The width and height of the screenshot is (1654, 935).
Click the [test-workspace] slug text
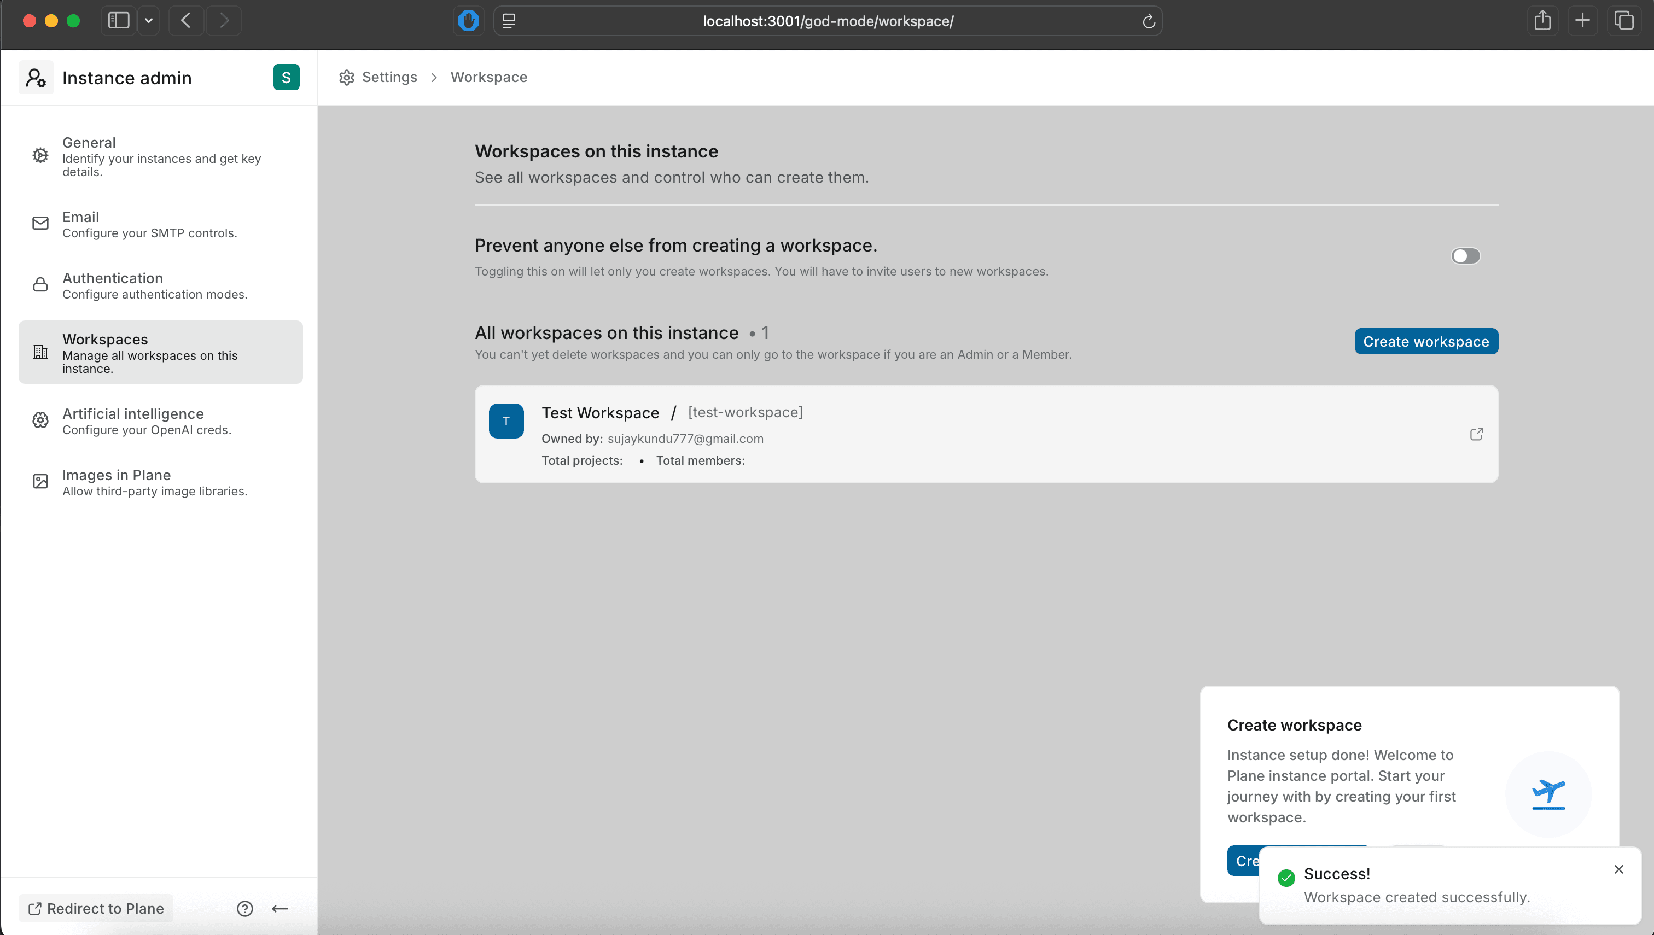coord(745,412)
